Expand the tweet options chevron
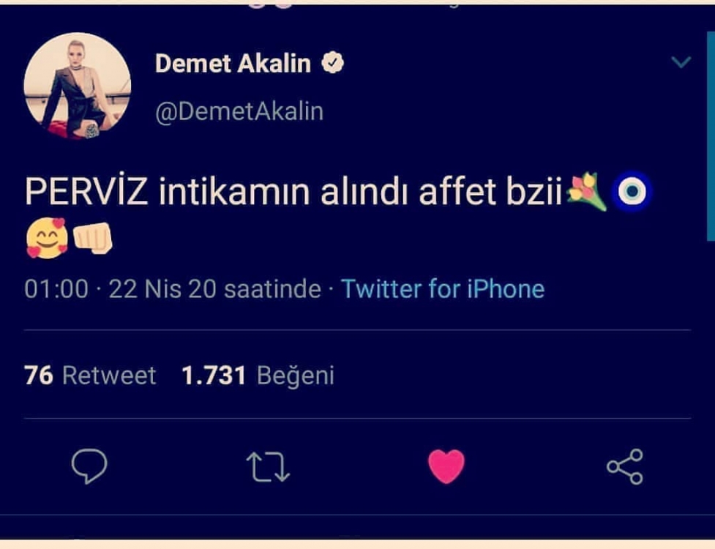Screen dimensions: 715x549 coord(681,61)
